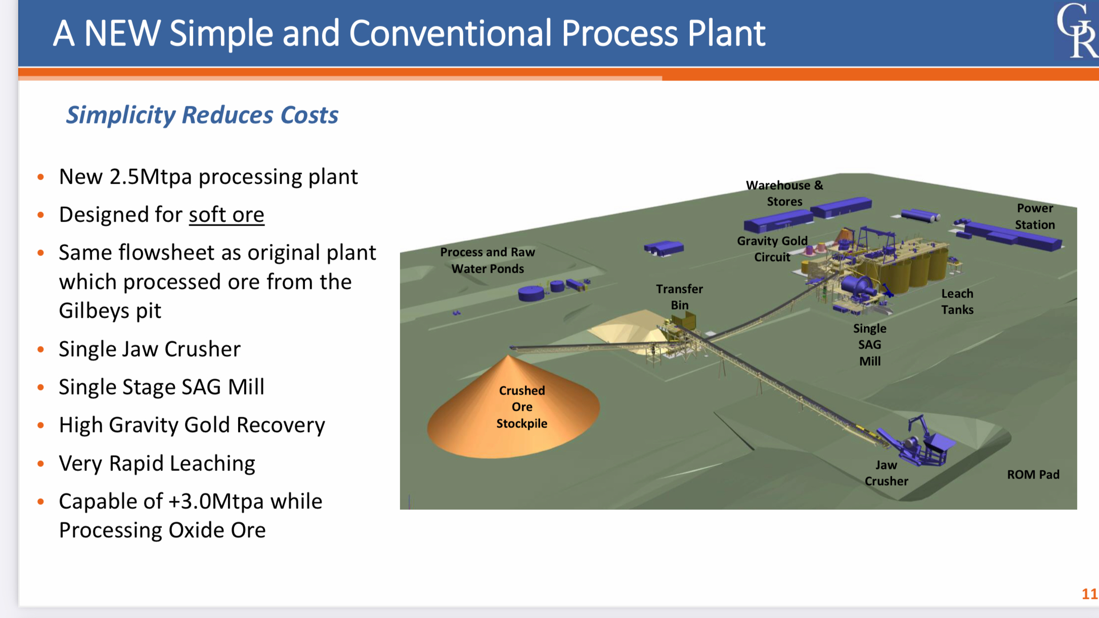The width and height of the screenshot is (1099, 618).
Task: Select 'Single Jaw Crusher' bullet
Action: click(150, 349)
